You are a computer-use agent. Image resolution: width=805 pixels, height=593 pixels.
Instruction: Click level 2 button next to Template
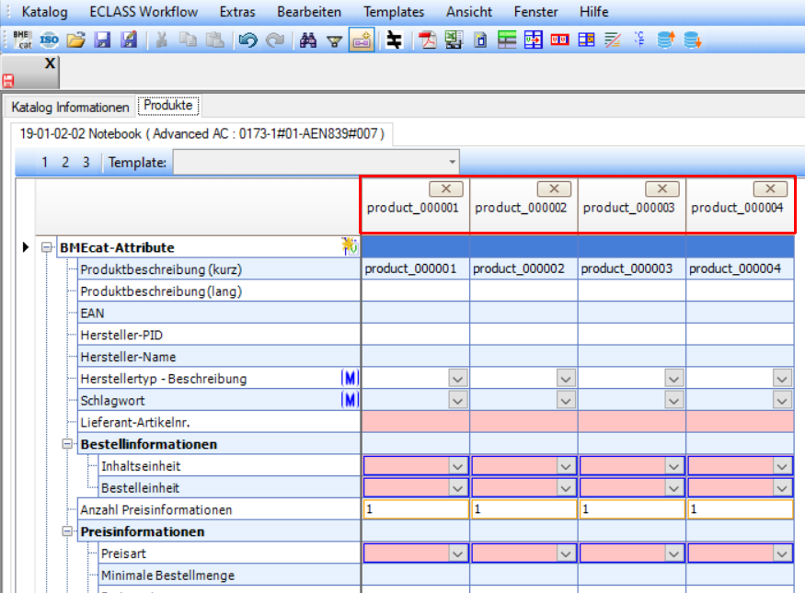point(65,163)
